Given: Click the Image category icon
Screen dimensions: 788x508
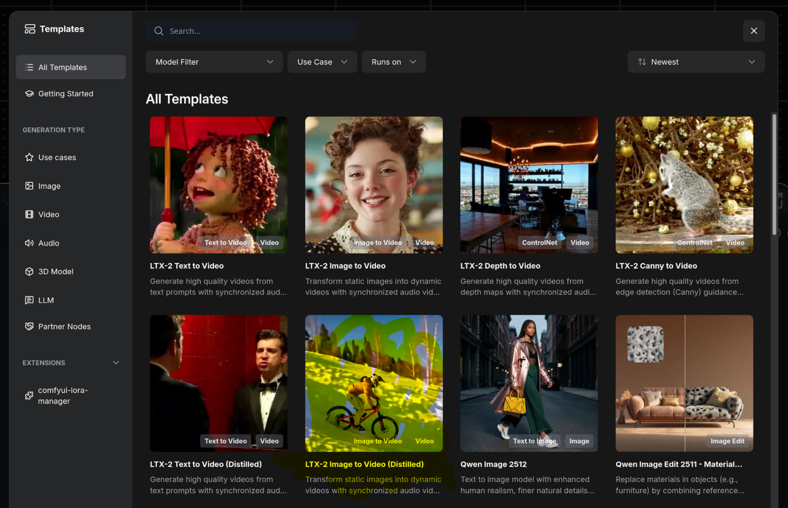Looking at the screenshot, I should click(x=29, y=186).
